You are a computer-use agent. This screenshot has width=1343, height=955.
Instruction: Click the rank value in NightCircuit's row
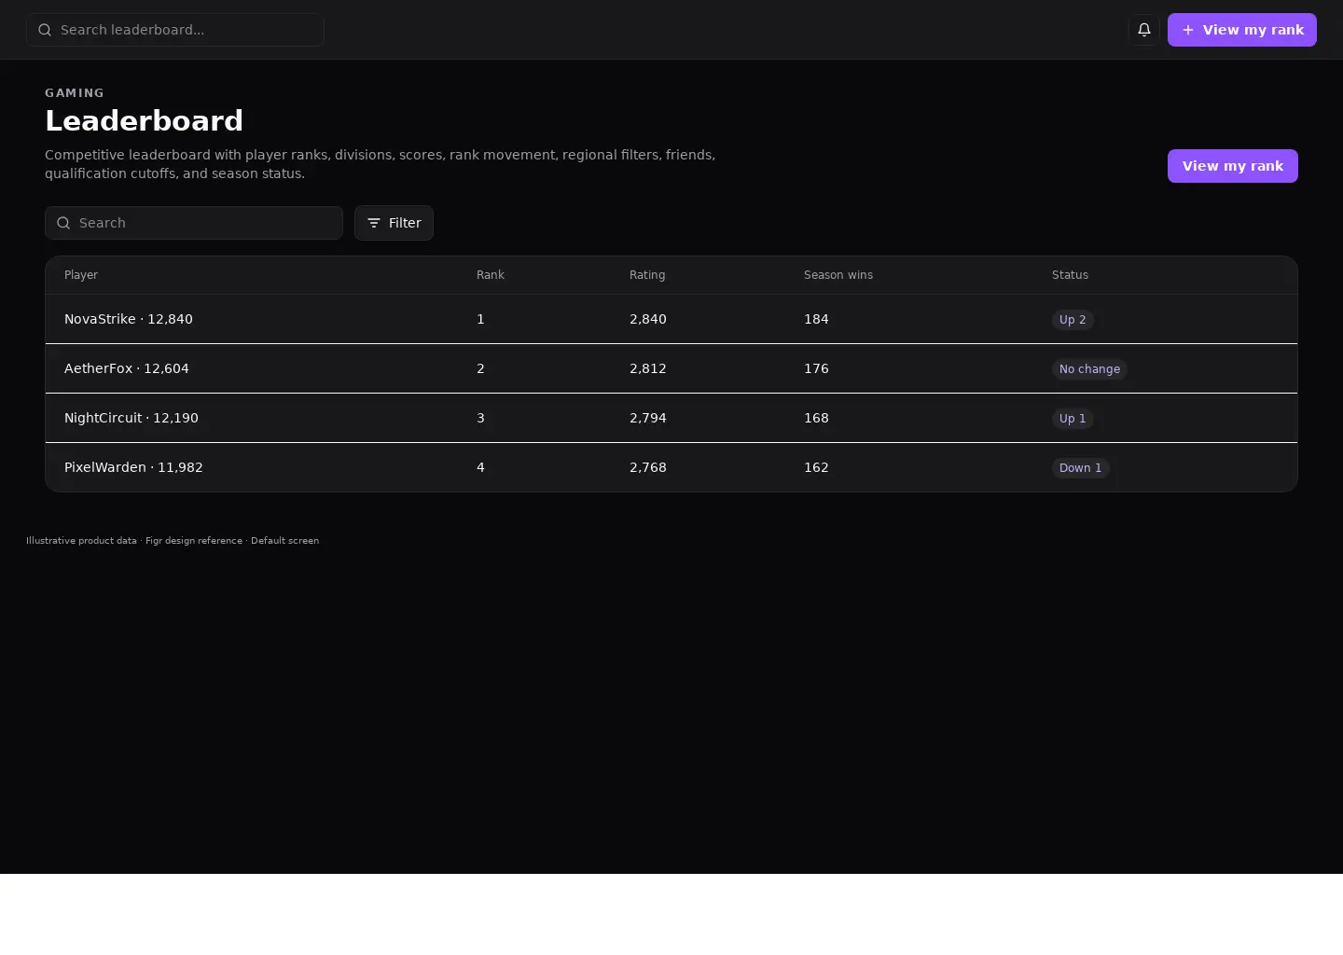click(x=480, y=418)
